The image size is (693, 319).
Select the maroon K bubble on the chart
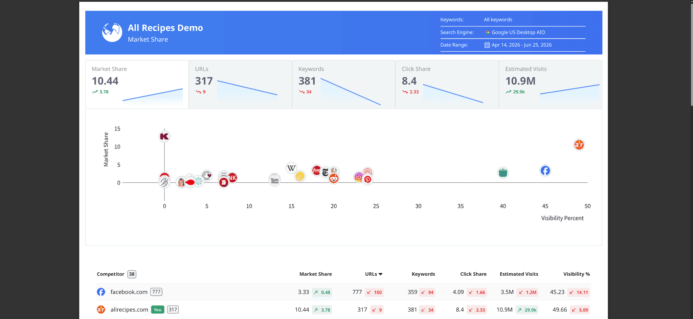coord(164,136)
